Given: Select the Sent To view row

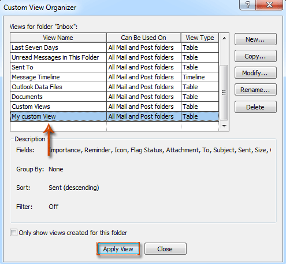Looking at the screenshot, I should pos(114,67).
